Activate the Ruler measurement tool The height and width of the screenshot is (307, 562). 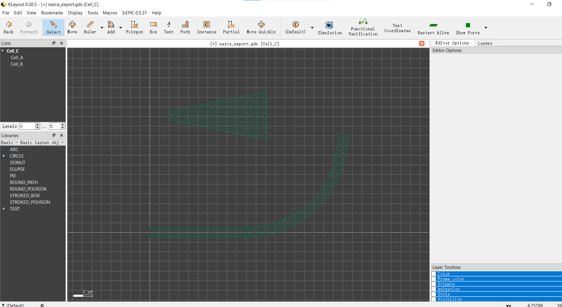click(x=90, y=27)
